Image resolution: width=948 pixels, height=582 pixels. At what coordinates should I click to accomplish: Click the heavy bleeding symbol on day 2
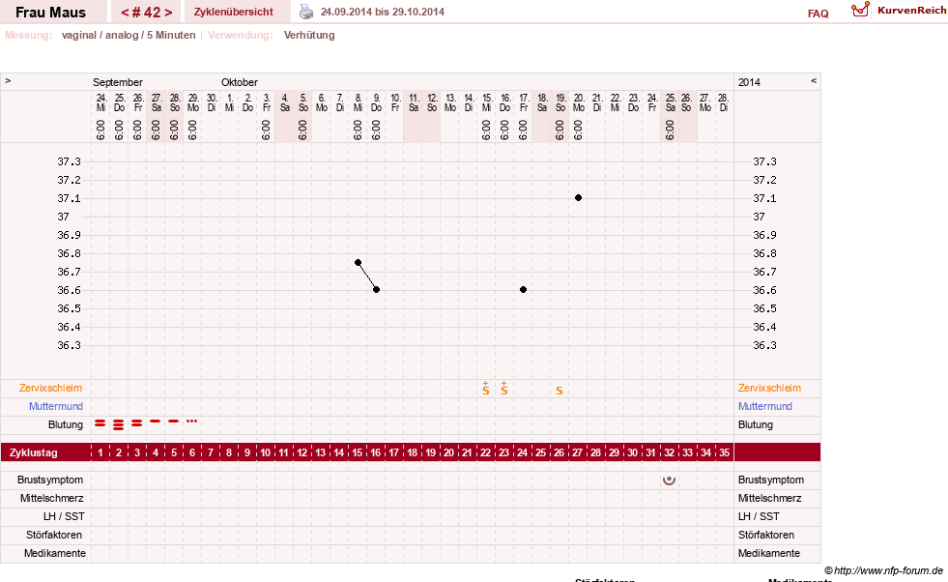tap(119, 424)
